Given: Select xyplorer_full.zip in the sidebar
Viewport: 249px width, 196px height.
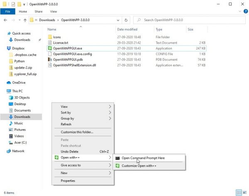Looking at the screenshot, I should coord(25,74).
